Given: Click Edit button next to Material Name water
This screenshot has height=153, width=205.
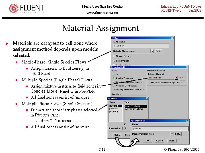Looking at the screenshot, I should tap(159, 51).
